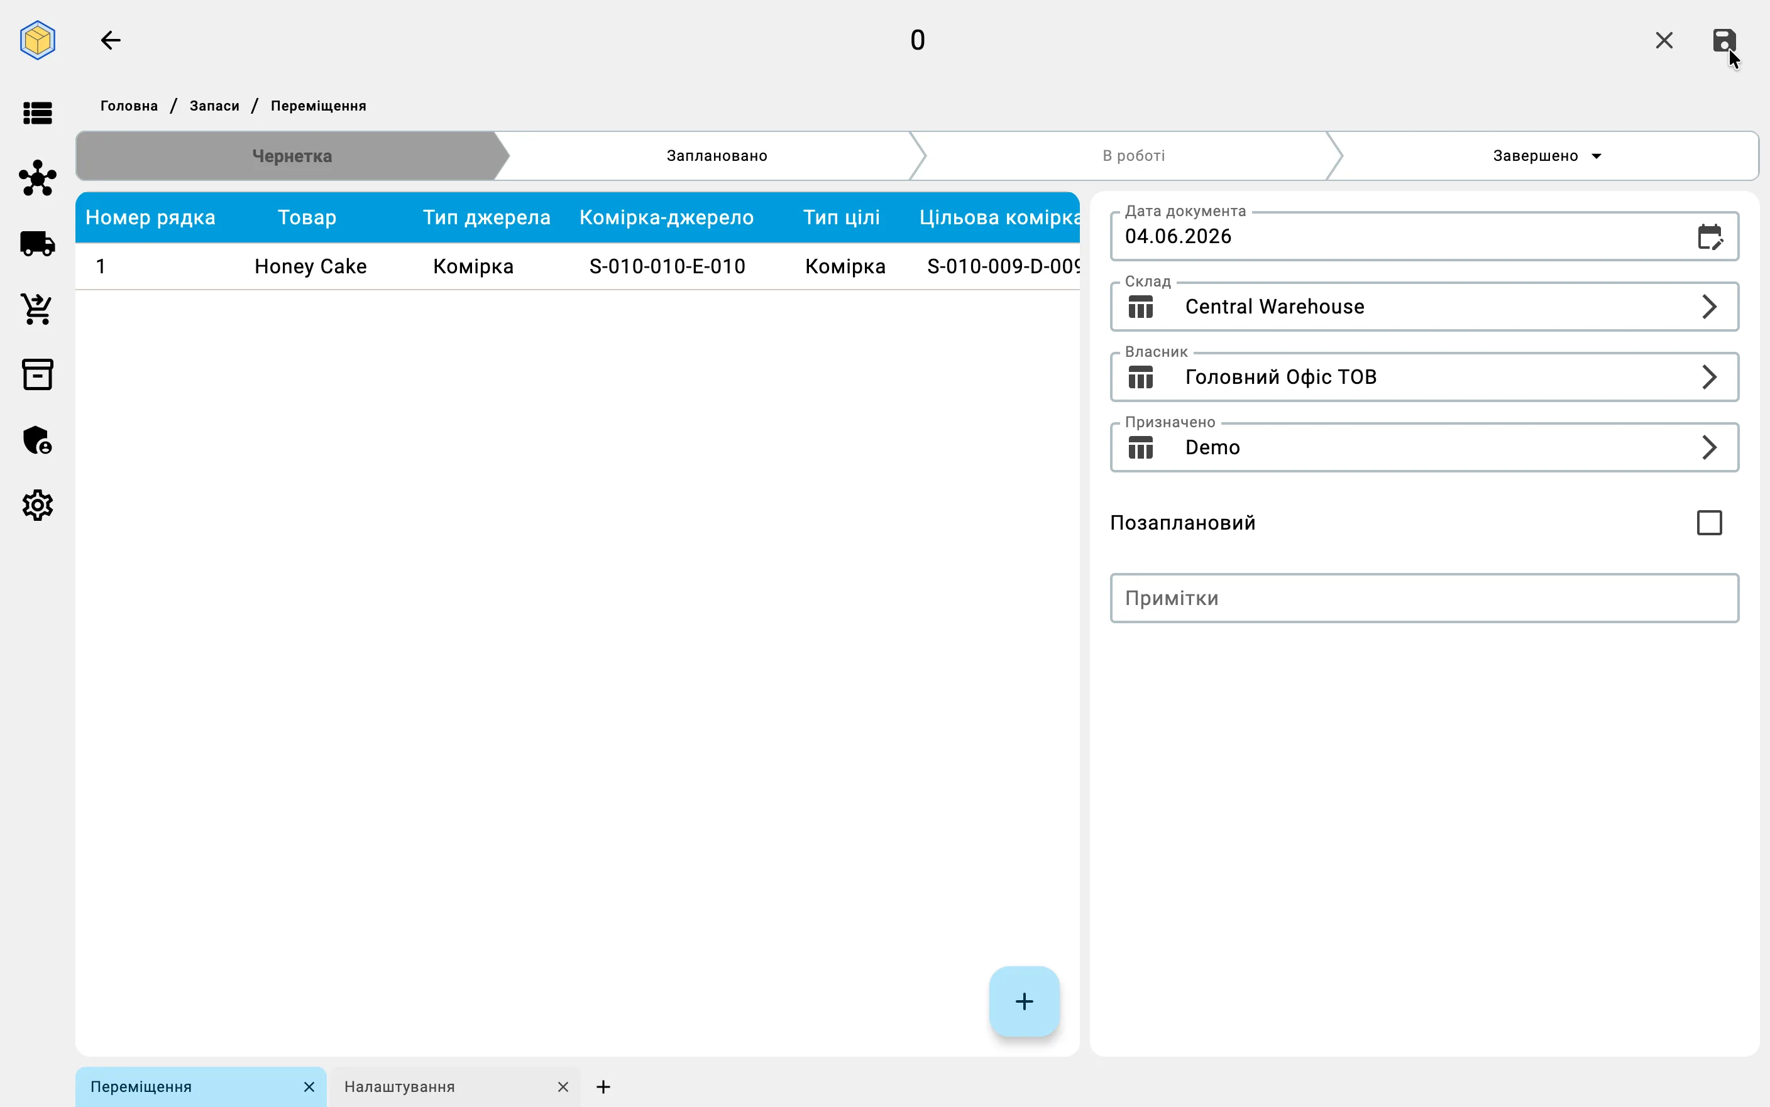1770x1107 pixels.
Task: Expand Central Warehouse chevron
Action: tap(1708, 307)
